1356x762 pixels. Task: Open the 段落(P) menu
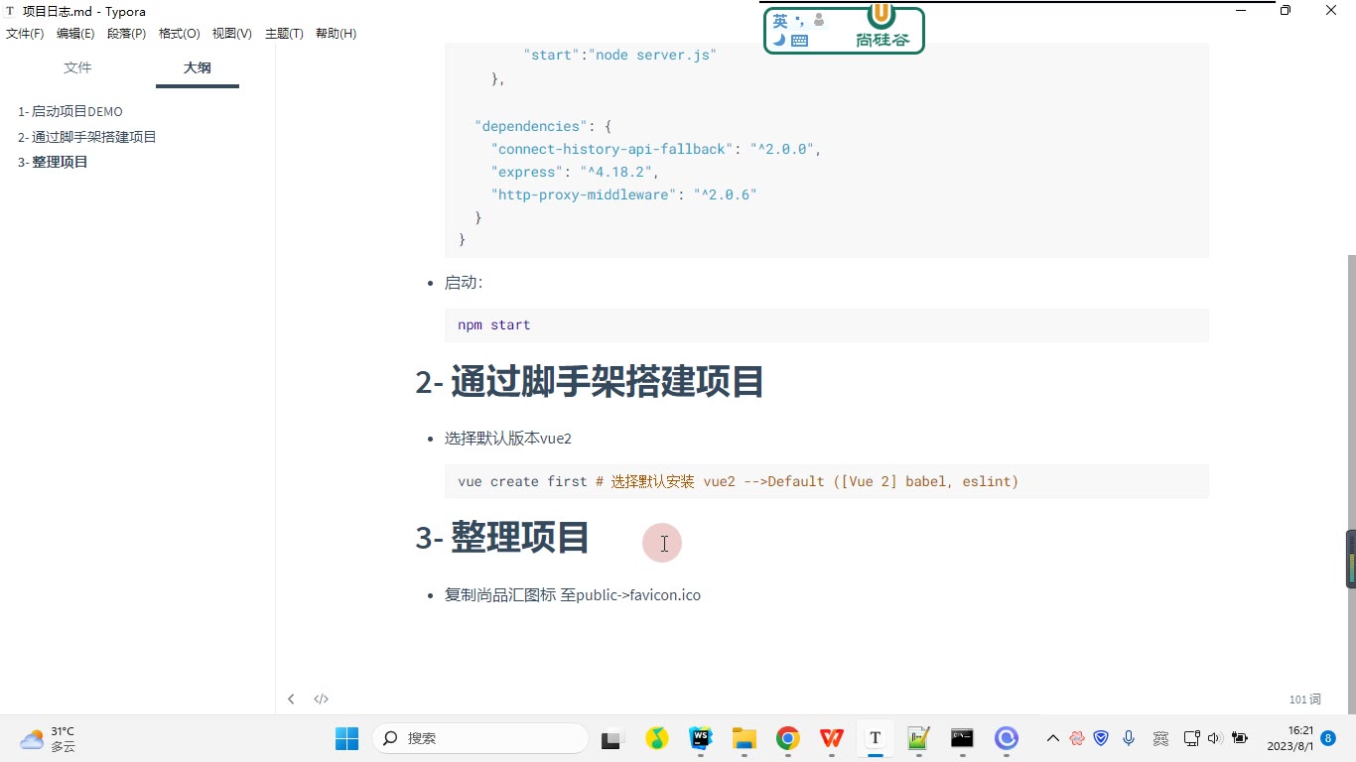click(126, 34)
